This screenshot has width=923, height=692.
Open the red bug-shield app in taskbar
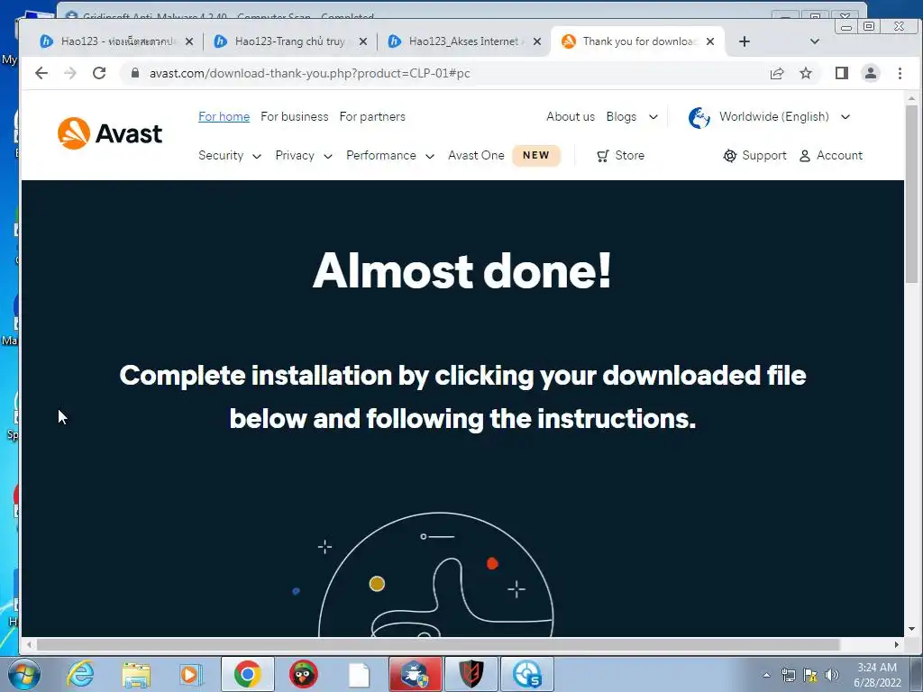[x=415, y=674]
